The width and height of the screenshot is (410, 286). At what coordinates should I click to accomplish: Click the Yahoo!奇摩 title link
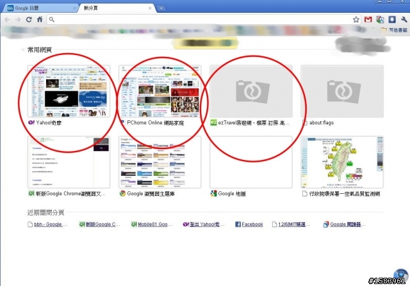pyautogui.click(x=49, y=122)
